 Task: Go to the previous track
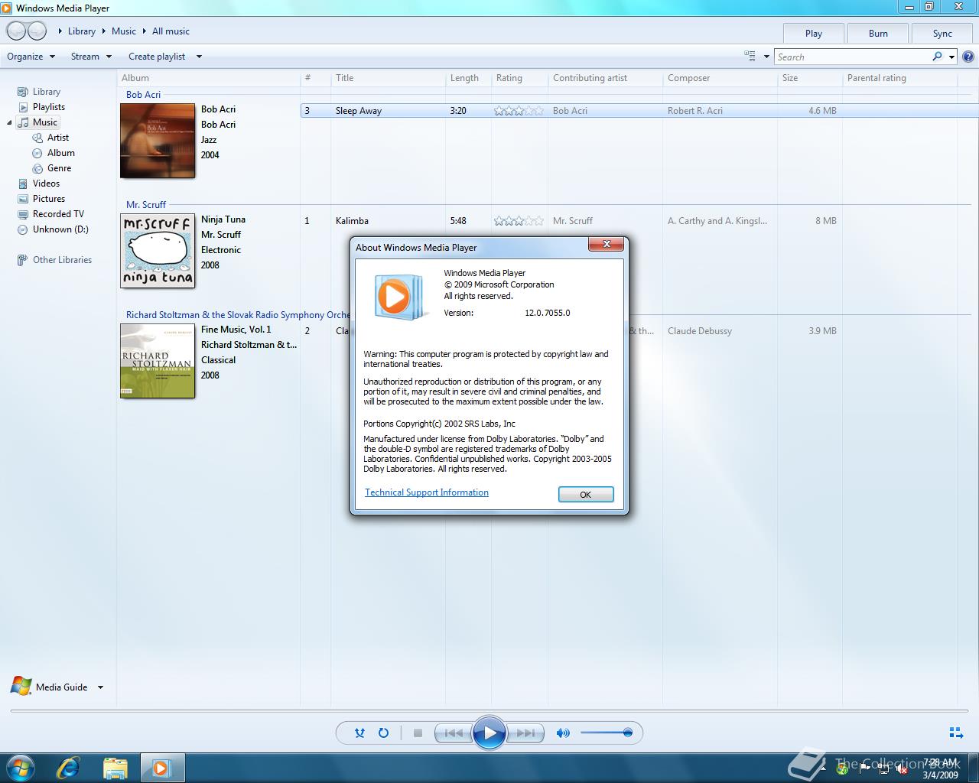pyautogui.click(x=454, y=733)
